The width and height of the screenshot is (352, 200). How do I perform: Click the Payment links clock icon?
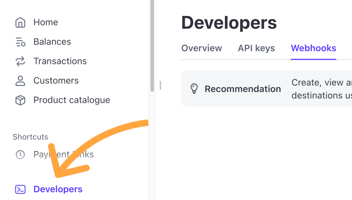20,155
